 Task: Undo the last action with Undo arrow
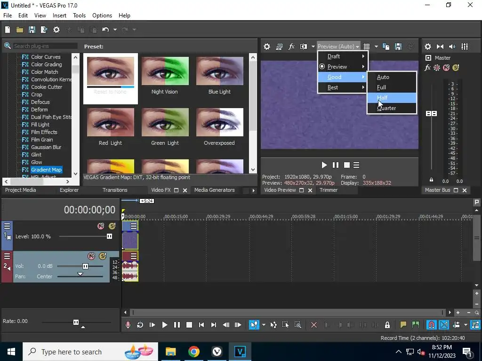tap(105, 30)
